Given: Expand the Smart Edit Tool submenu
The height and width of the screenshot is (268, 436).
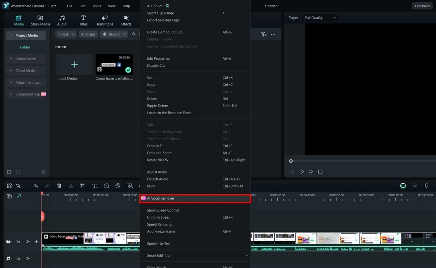Looking at the screenshot, I should coord(195,256).
